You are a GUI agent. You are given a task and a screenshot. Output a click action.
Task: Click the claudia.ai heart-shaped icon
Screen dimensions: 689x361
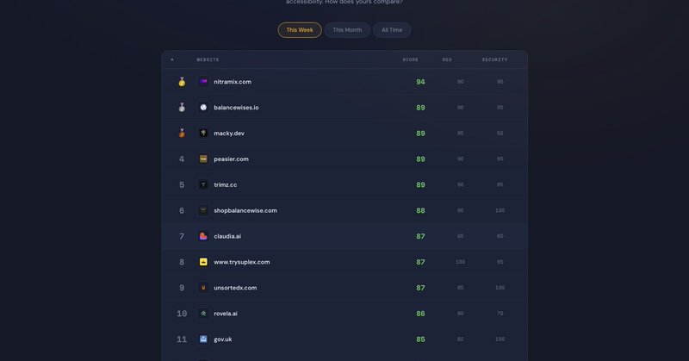click(203, 236)
